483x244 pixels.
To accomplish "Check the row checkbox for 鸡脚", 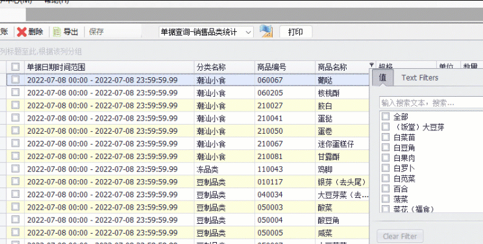I will pos(16,169).
